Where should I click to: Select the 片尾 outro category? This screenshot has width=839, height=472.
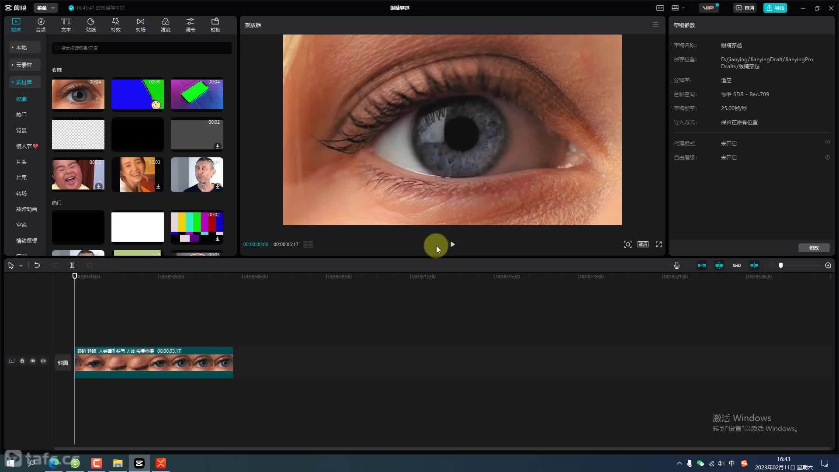tap(21, 178)
